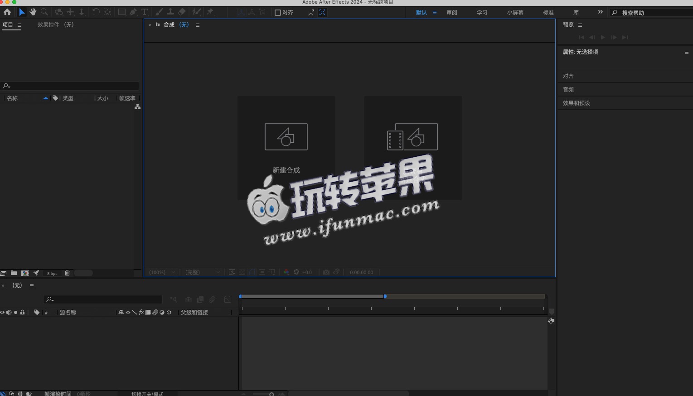Click the 8 bpc color depth button
This screenshot has width=693, height=396.
click(52, 273)
